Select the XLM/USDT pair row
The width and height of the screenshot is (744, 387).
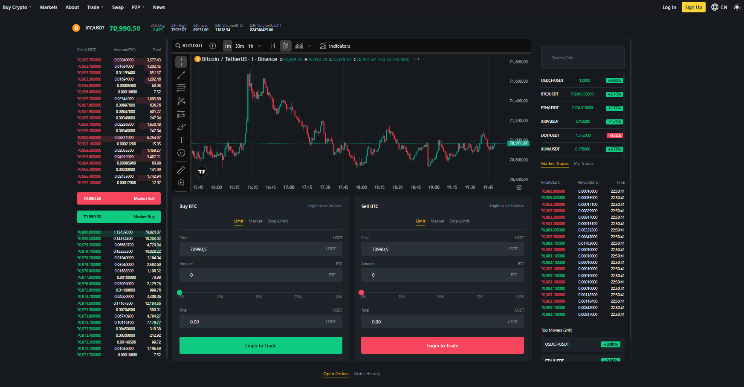(x=582, y=149)
